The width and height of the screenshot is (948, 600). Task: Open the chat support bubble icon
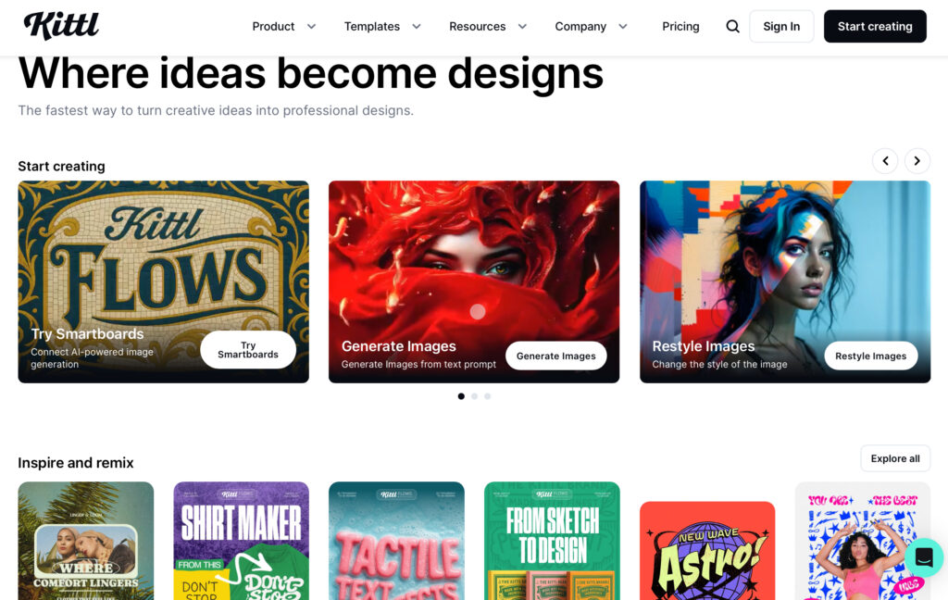click(924, 557)
